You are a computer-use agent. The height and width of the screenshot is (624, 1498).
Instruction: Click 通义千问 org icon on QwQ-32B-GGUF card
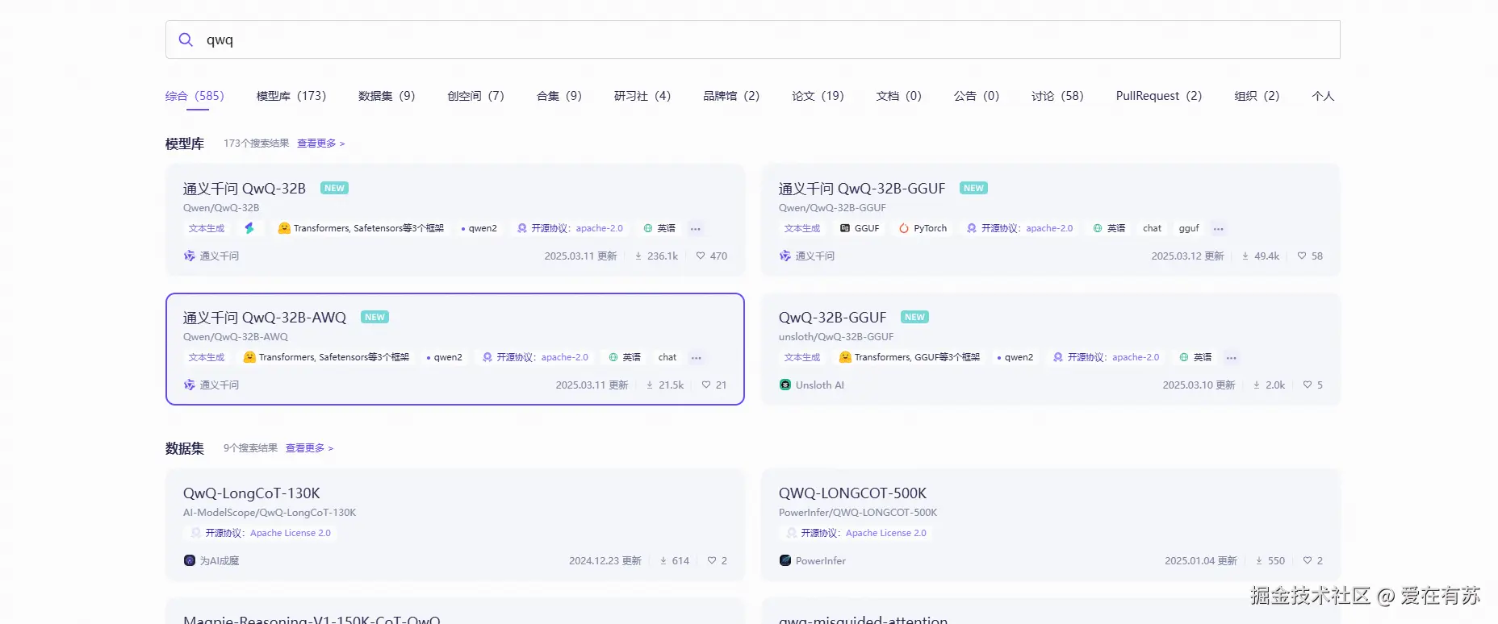tap(785, 256)
